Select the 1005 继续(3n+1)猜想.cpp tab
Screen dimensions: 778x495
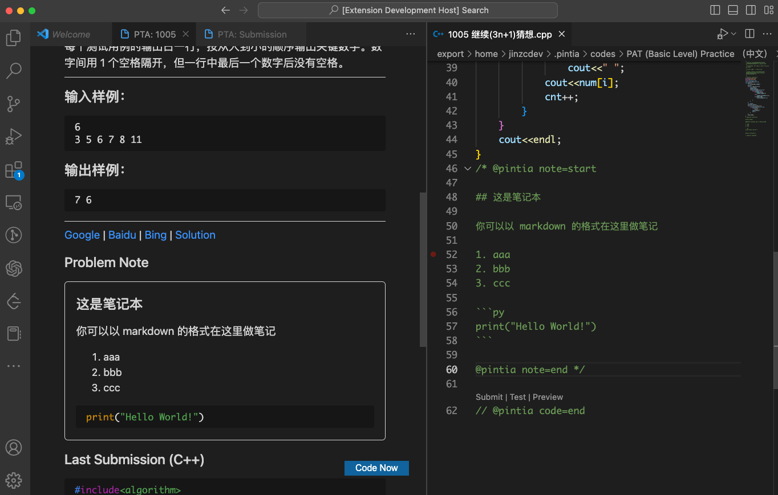pos(500,34)
